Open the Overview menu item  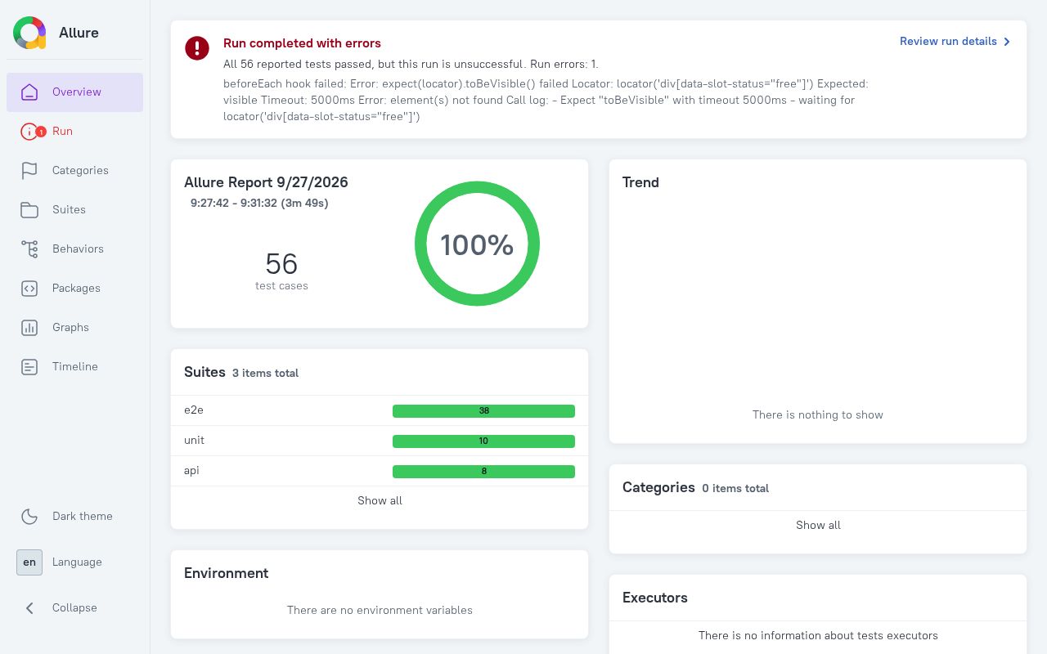click(x=75, y=92)
